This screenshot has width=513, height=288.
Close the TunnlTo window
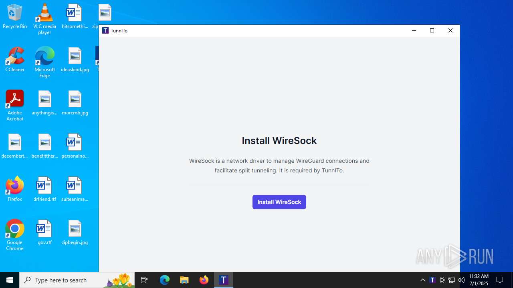450,31
